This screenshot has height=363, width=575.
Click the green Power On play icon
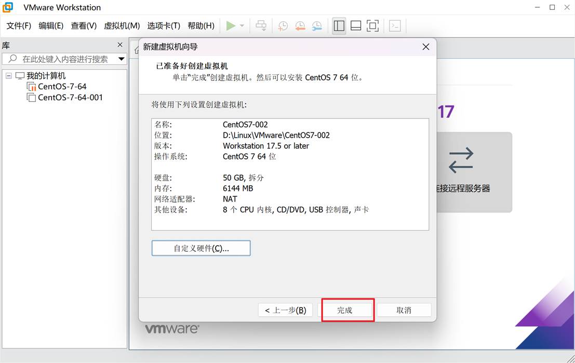231,25
